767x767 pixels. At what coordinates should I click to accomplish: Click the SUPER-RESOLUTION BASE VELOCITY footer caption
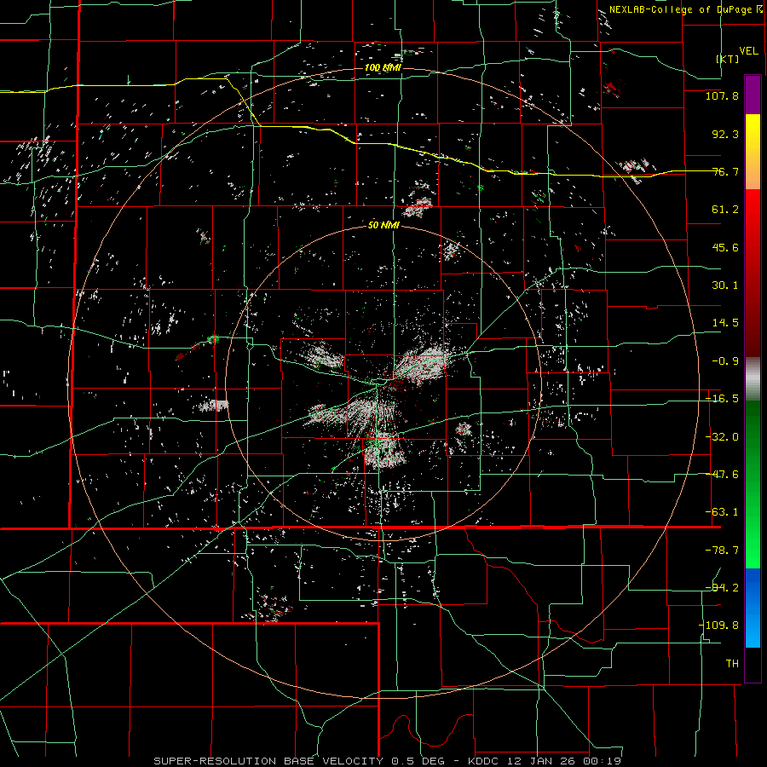[x=388, y=761]
